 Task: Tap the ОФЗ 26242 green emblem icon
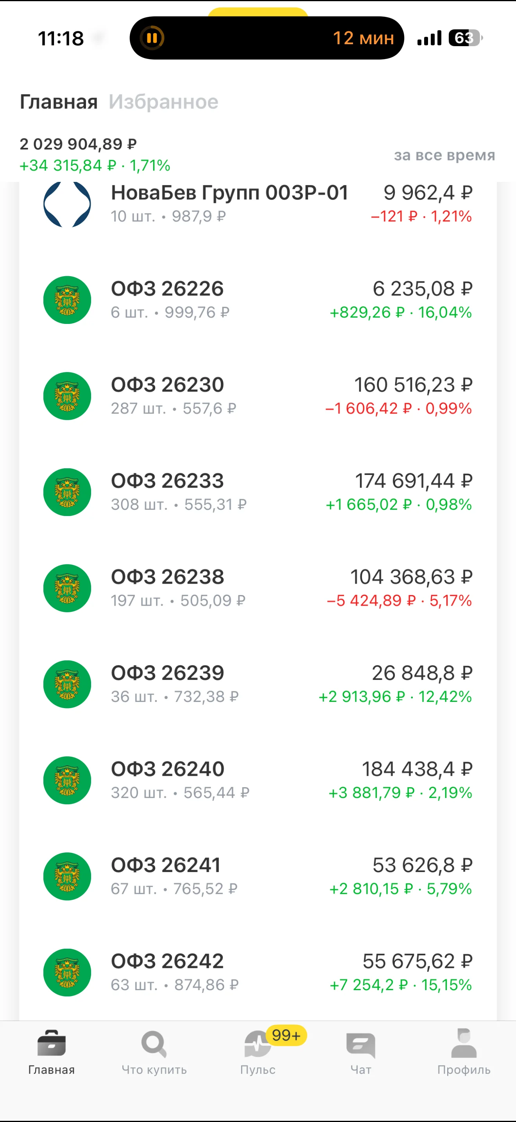[x=67, y=972]
